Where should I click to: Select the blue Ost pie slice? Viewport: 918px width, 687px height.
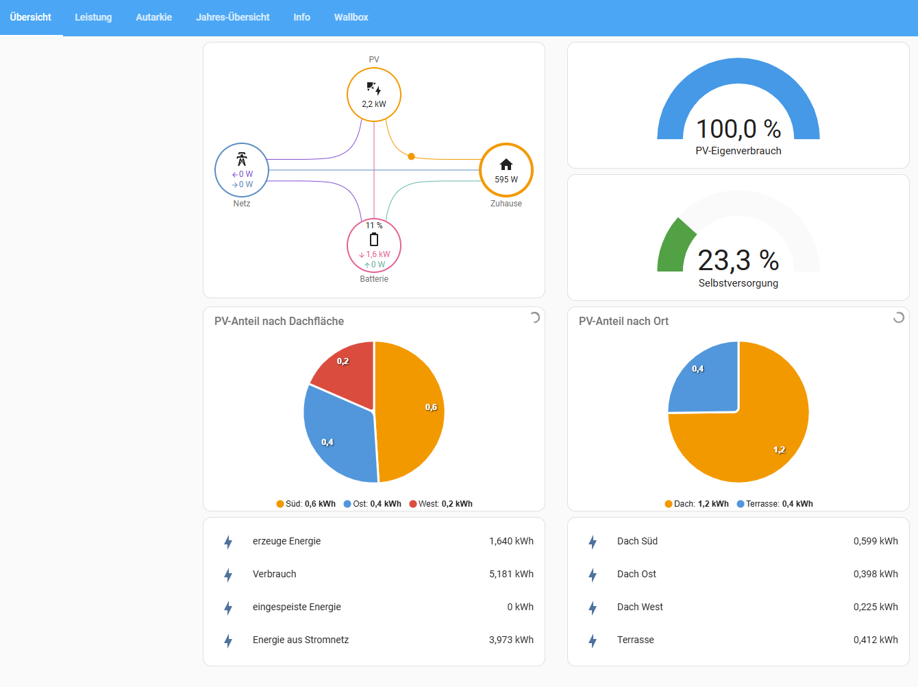[336, 435]
